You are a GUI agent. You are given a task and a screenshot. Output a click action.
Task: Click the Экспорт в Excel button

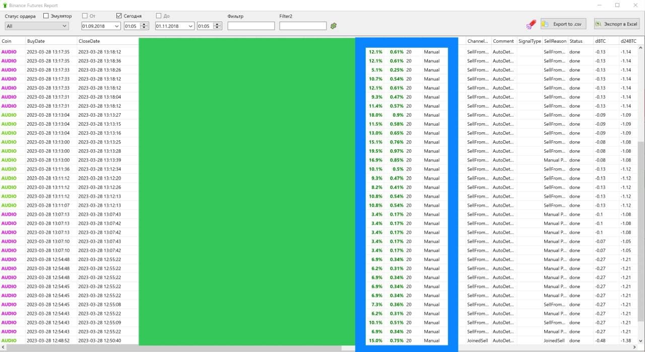617,24
